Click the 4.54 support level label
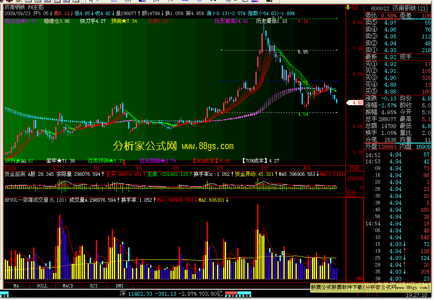 303,114
